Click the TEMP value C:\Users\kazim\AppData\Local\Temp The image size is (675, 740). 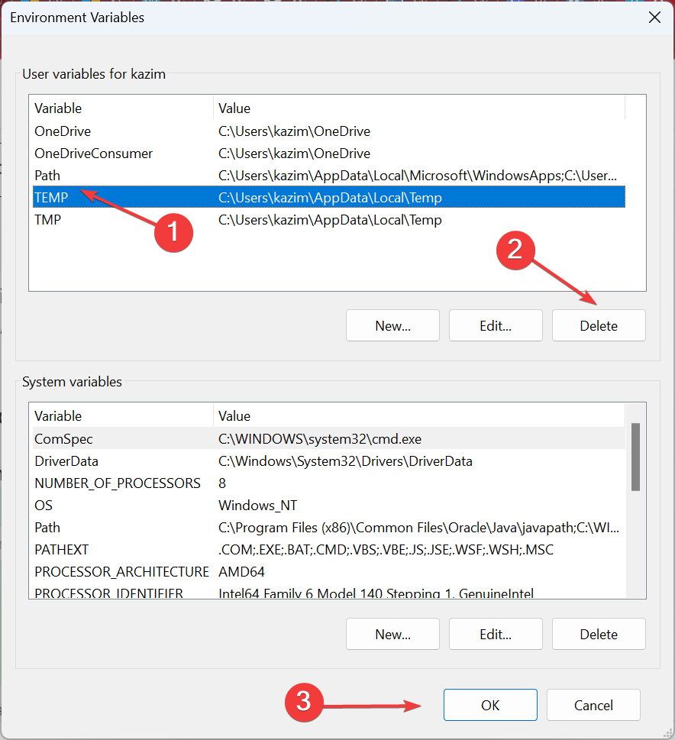click(x=330, y=198)
